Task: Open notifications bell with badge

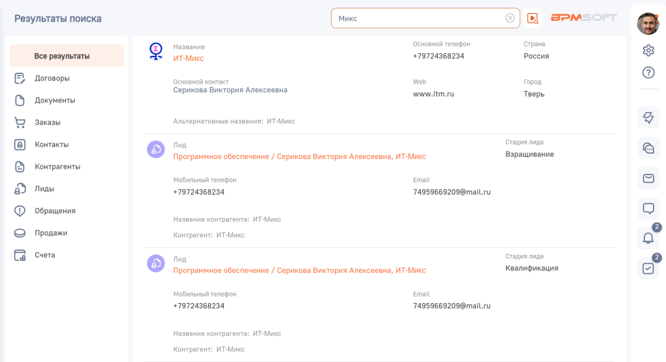Action: pyautogui.click(x=648, y=238)
